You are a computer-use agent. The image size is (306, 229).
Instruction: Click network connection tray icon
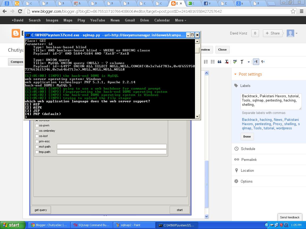pyautogui.click(x=276, y=225)
